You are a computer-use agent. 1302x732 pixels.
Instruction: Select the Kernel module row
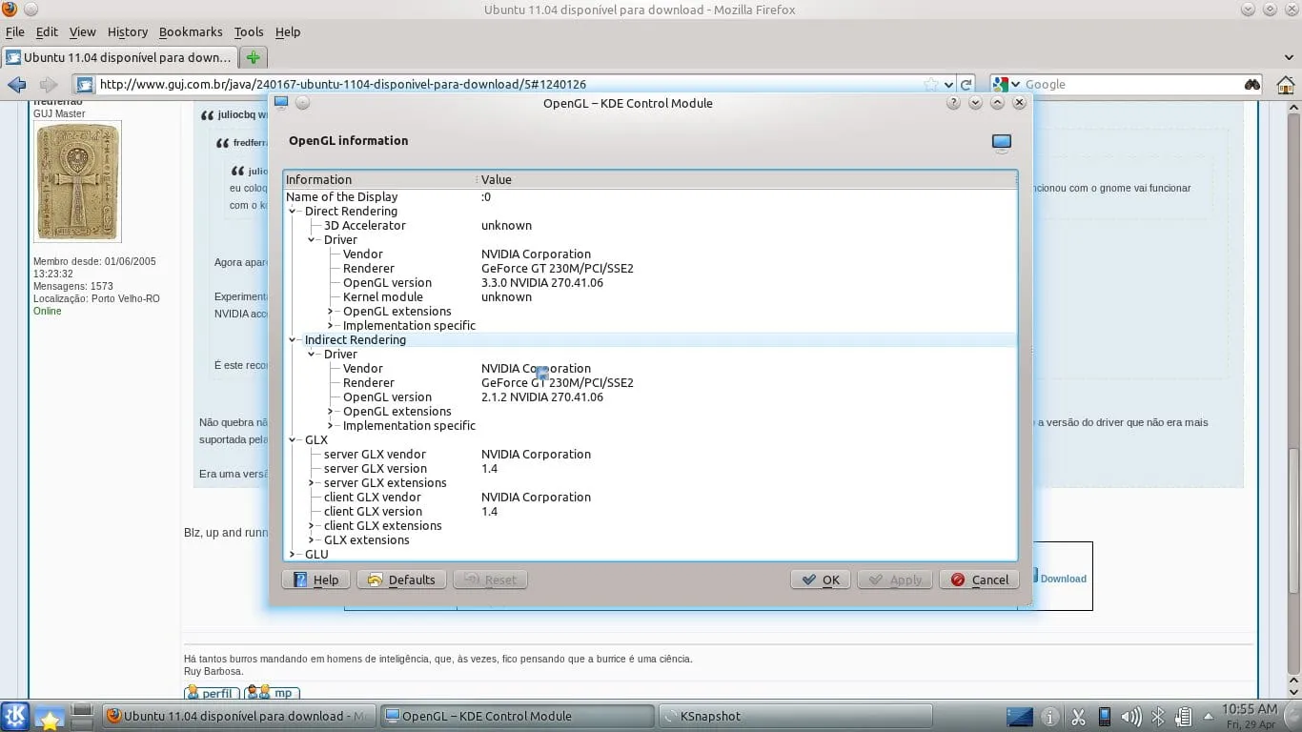click(382, 297)
